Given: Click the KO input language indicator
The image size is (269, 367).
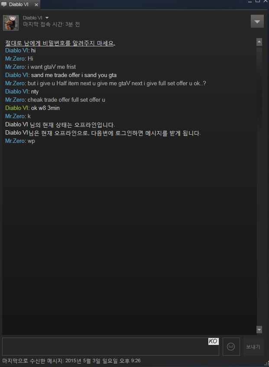Looking at the screenshot, I should [x=213, y=341].
